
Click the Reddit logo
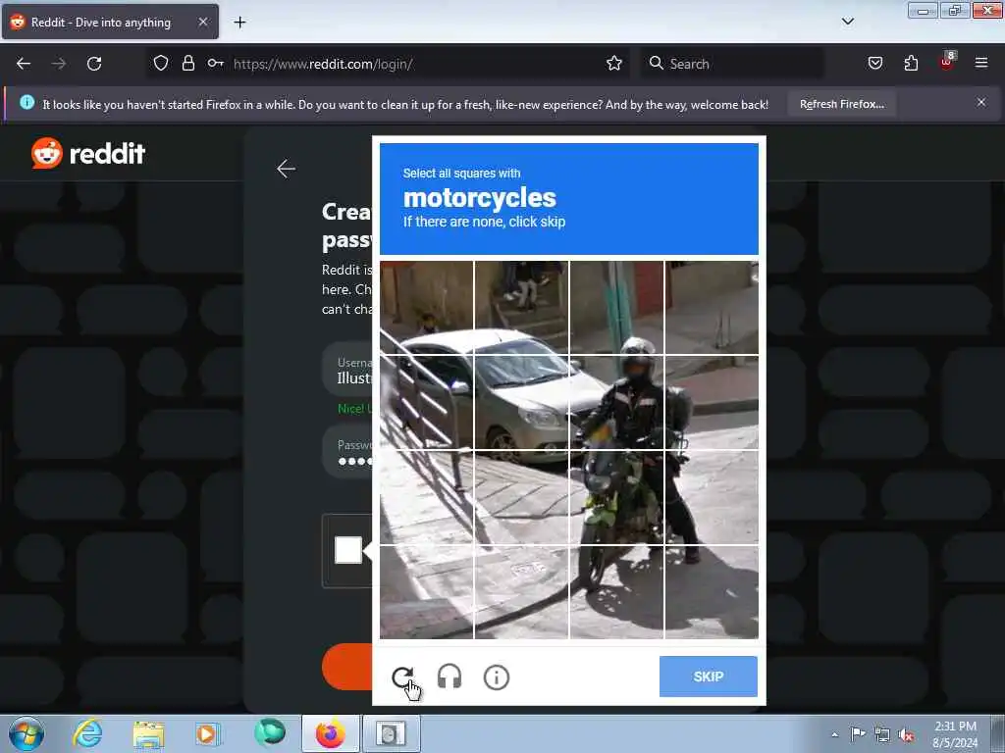(x=88, y=154)
